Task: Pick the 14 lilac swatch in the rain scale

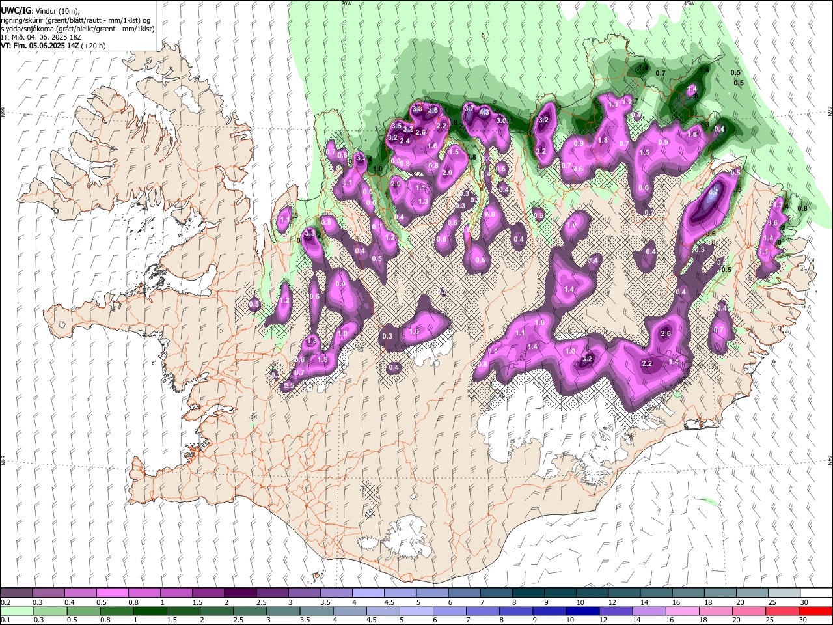Action: click(649, 611)
